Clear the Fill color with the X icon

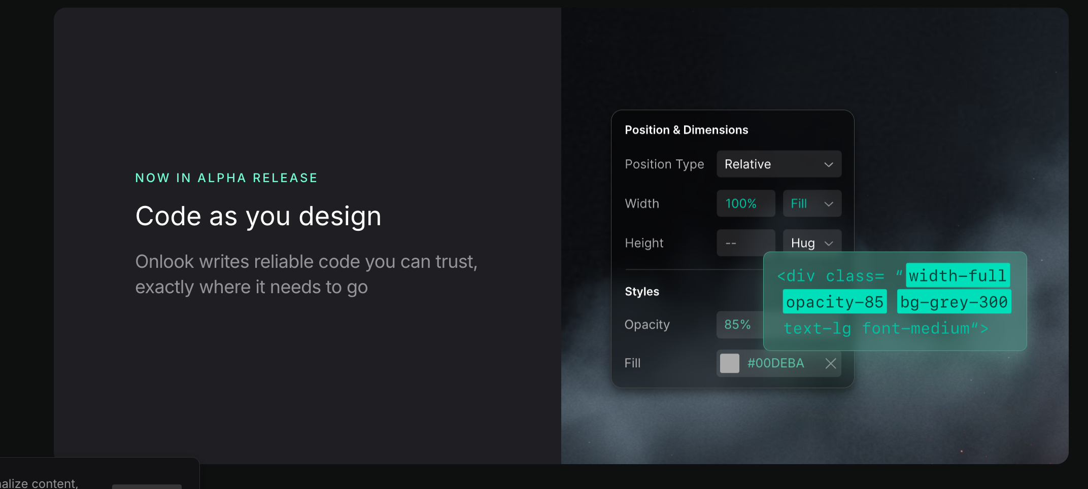tap(830, 363)
